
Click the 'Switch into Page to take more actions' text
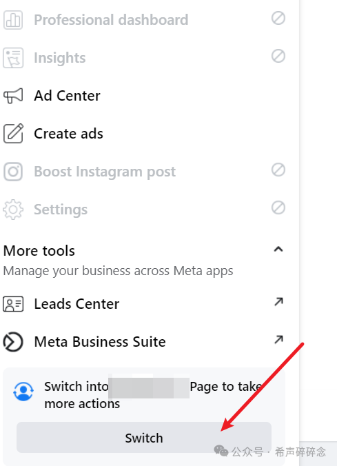(154, 395)
